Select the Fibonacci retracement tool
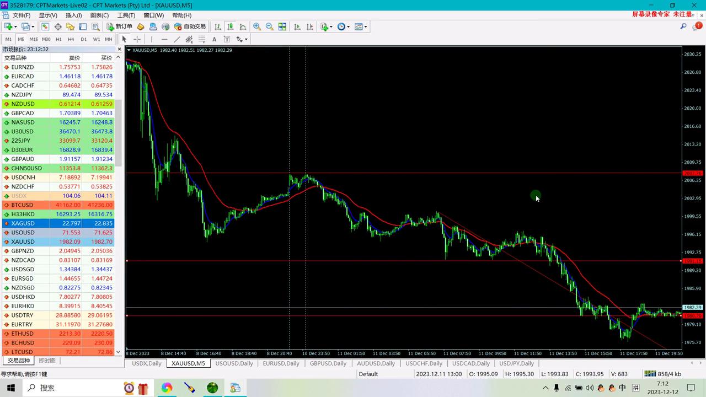Screen dimensions: 706x397 tap(202, 39)
